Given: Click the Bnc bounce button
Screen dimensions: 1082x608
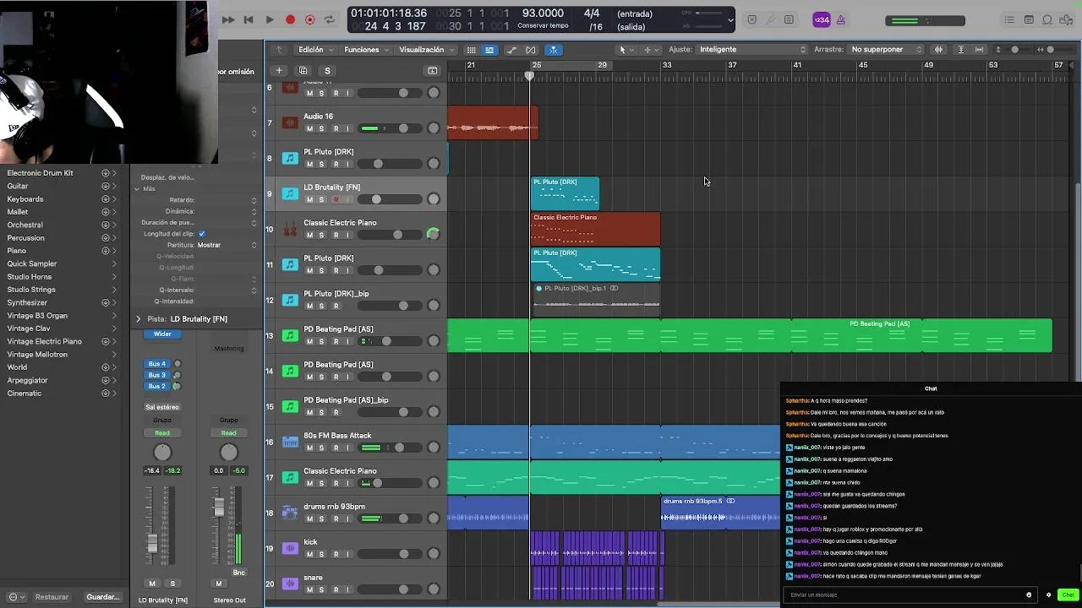Looking at the screenshot, I should pos(239,573).
